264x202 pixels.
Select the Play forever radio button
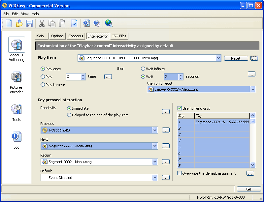pos(43,85)
